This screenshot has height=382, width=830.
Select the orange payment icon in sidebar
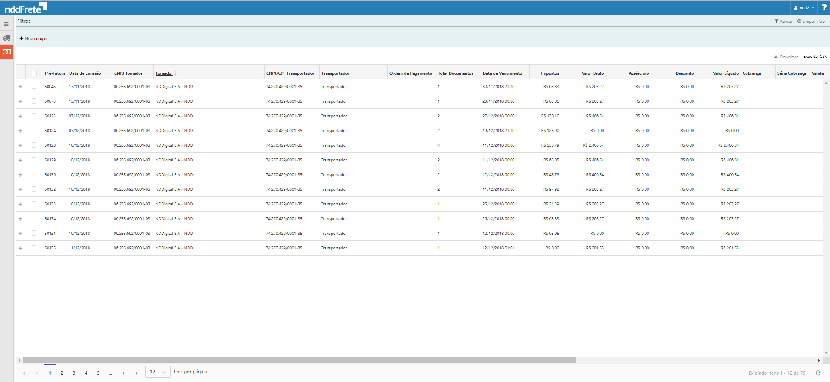tap(7, 52)
